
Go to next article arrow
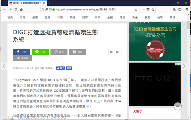(x=184, y=66)
